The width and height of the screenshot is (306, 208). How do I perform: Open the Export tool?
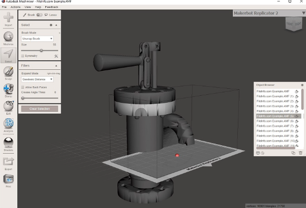pyautogui.click(x=8, y=164)
